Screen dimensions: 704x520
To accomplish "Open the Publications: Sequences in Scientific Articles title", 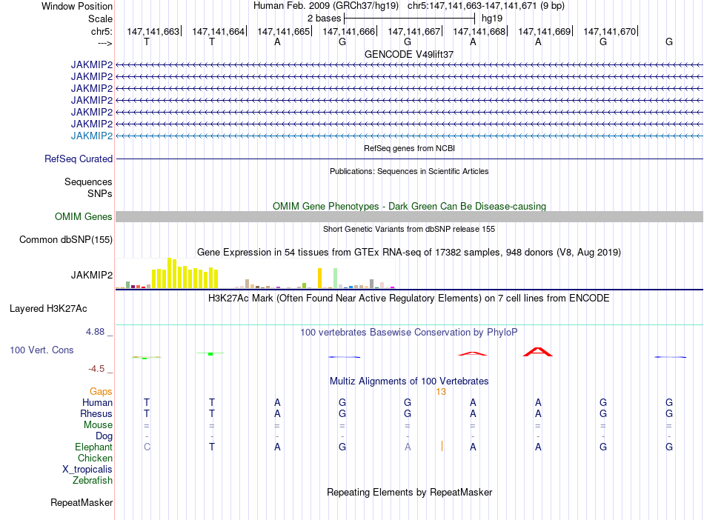I will [409, 171].
